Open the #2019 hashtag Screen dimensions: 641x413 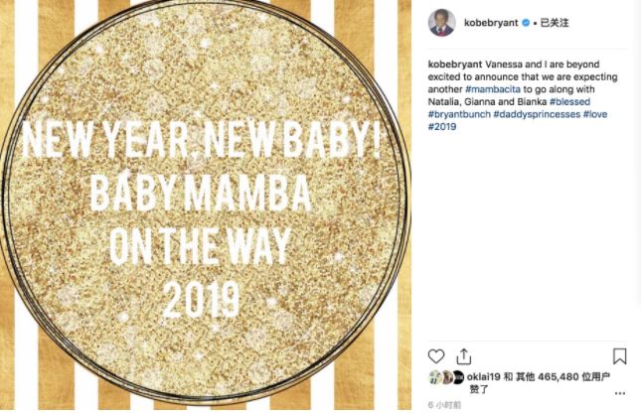442,127
